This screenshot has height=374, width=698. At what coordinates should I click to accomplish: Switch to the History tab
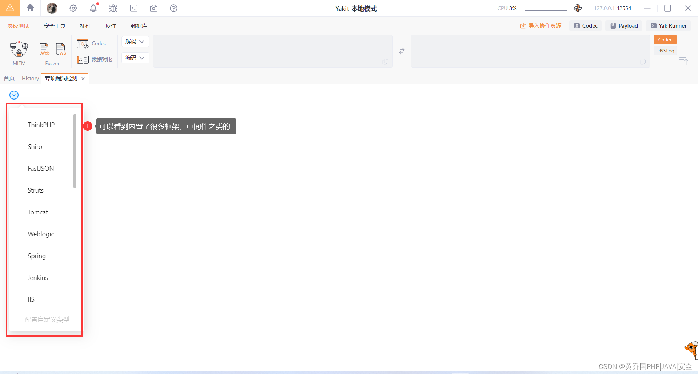[x=30, y=79]
